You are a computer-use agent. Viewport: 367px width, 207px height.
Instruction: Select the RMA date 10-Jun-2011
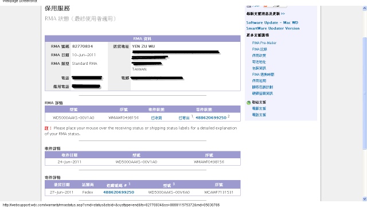(x=84, y=55)
